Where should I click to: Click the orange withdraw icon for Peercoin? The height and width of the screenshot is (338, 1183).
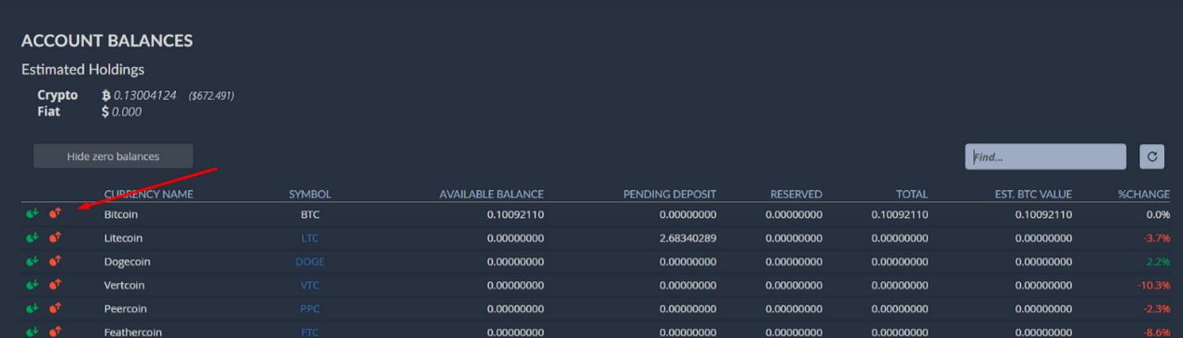55,308
